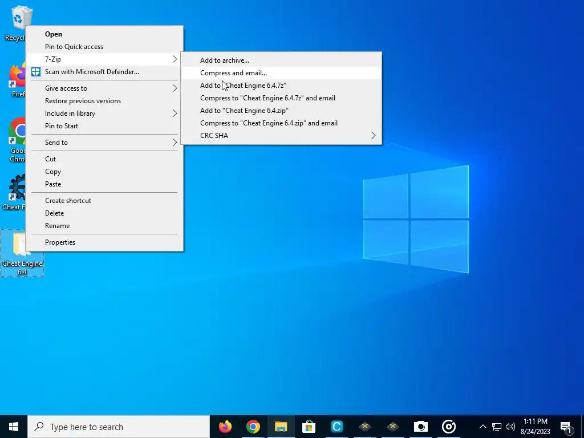Select Delete in the context menu

[x=105, y=213]
